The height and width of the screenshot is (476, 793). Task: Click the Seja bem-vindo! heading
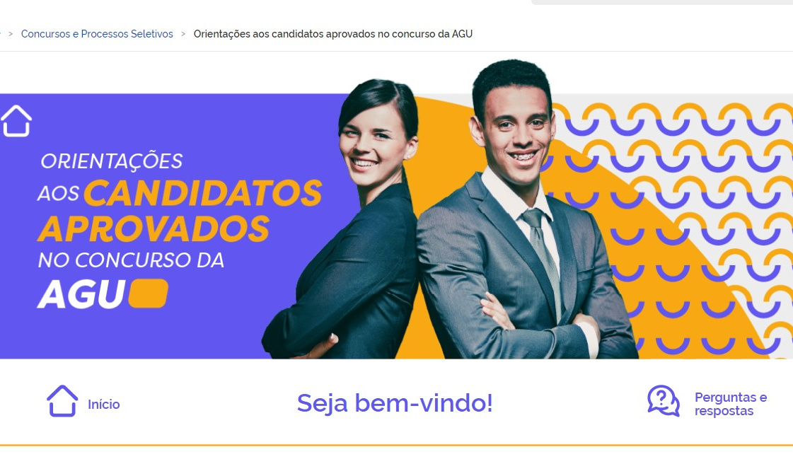[395, 403]
